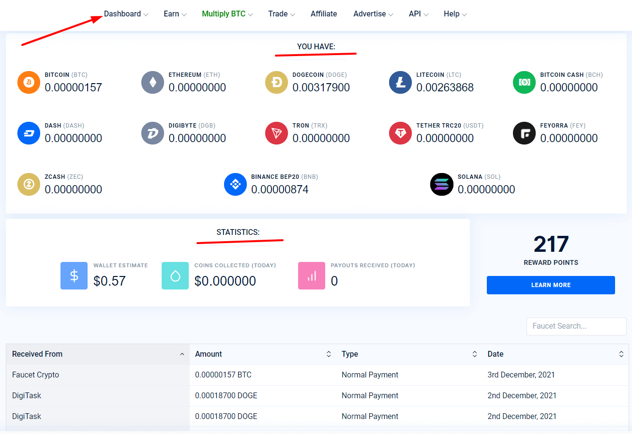The height and width of the screenshot is (434, 632).
Task: Click the Tron red coin icon
Action: (276, 133)
